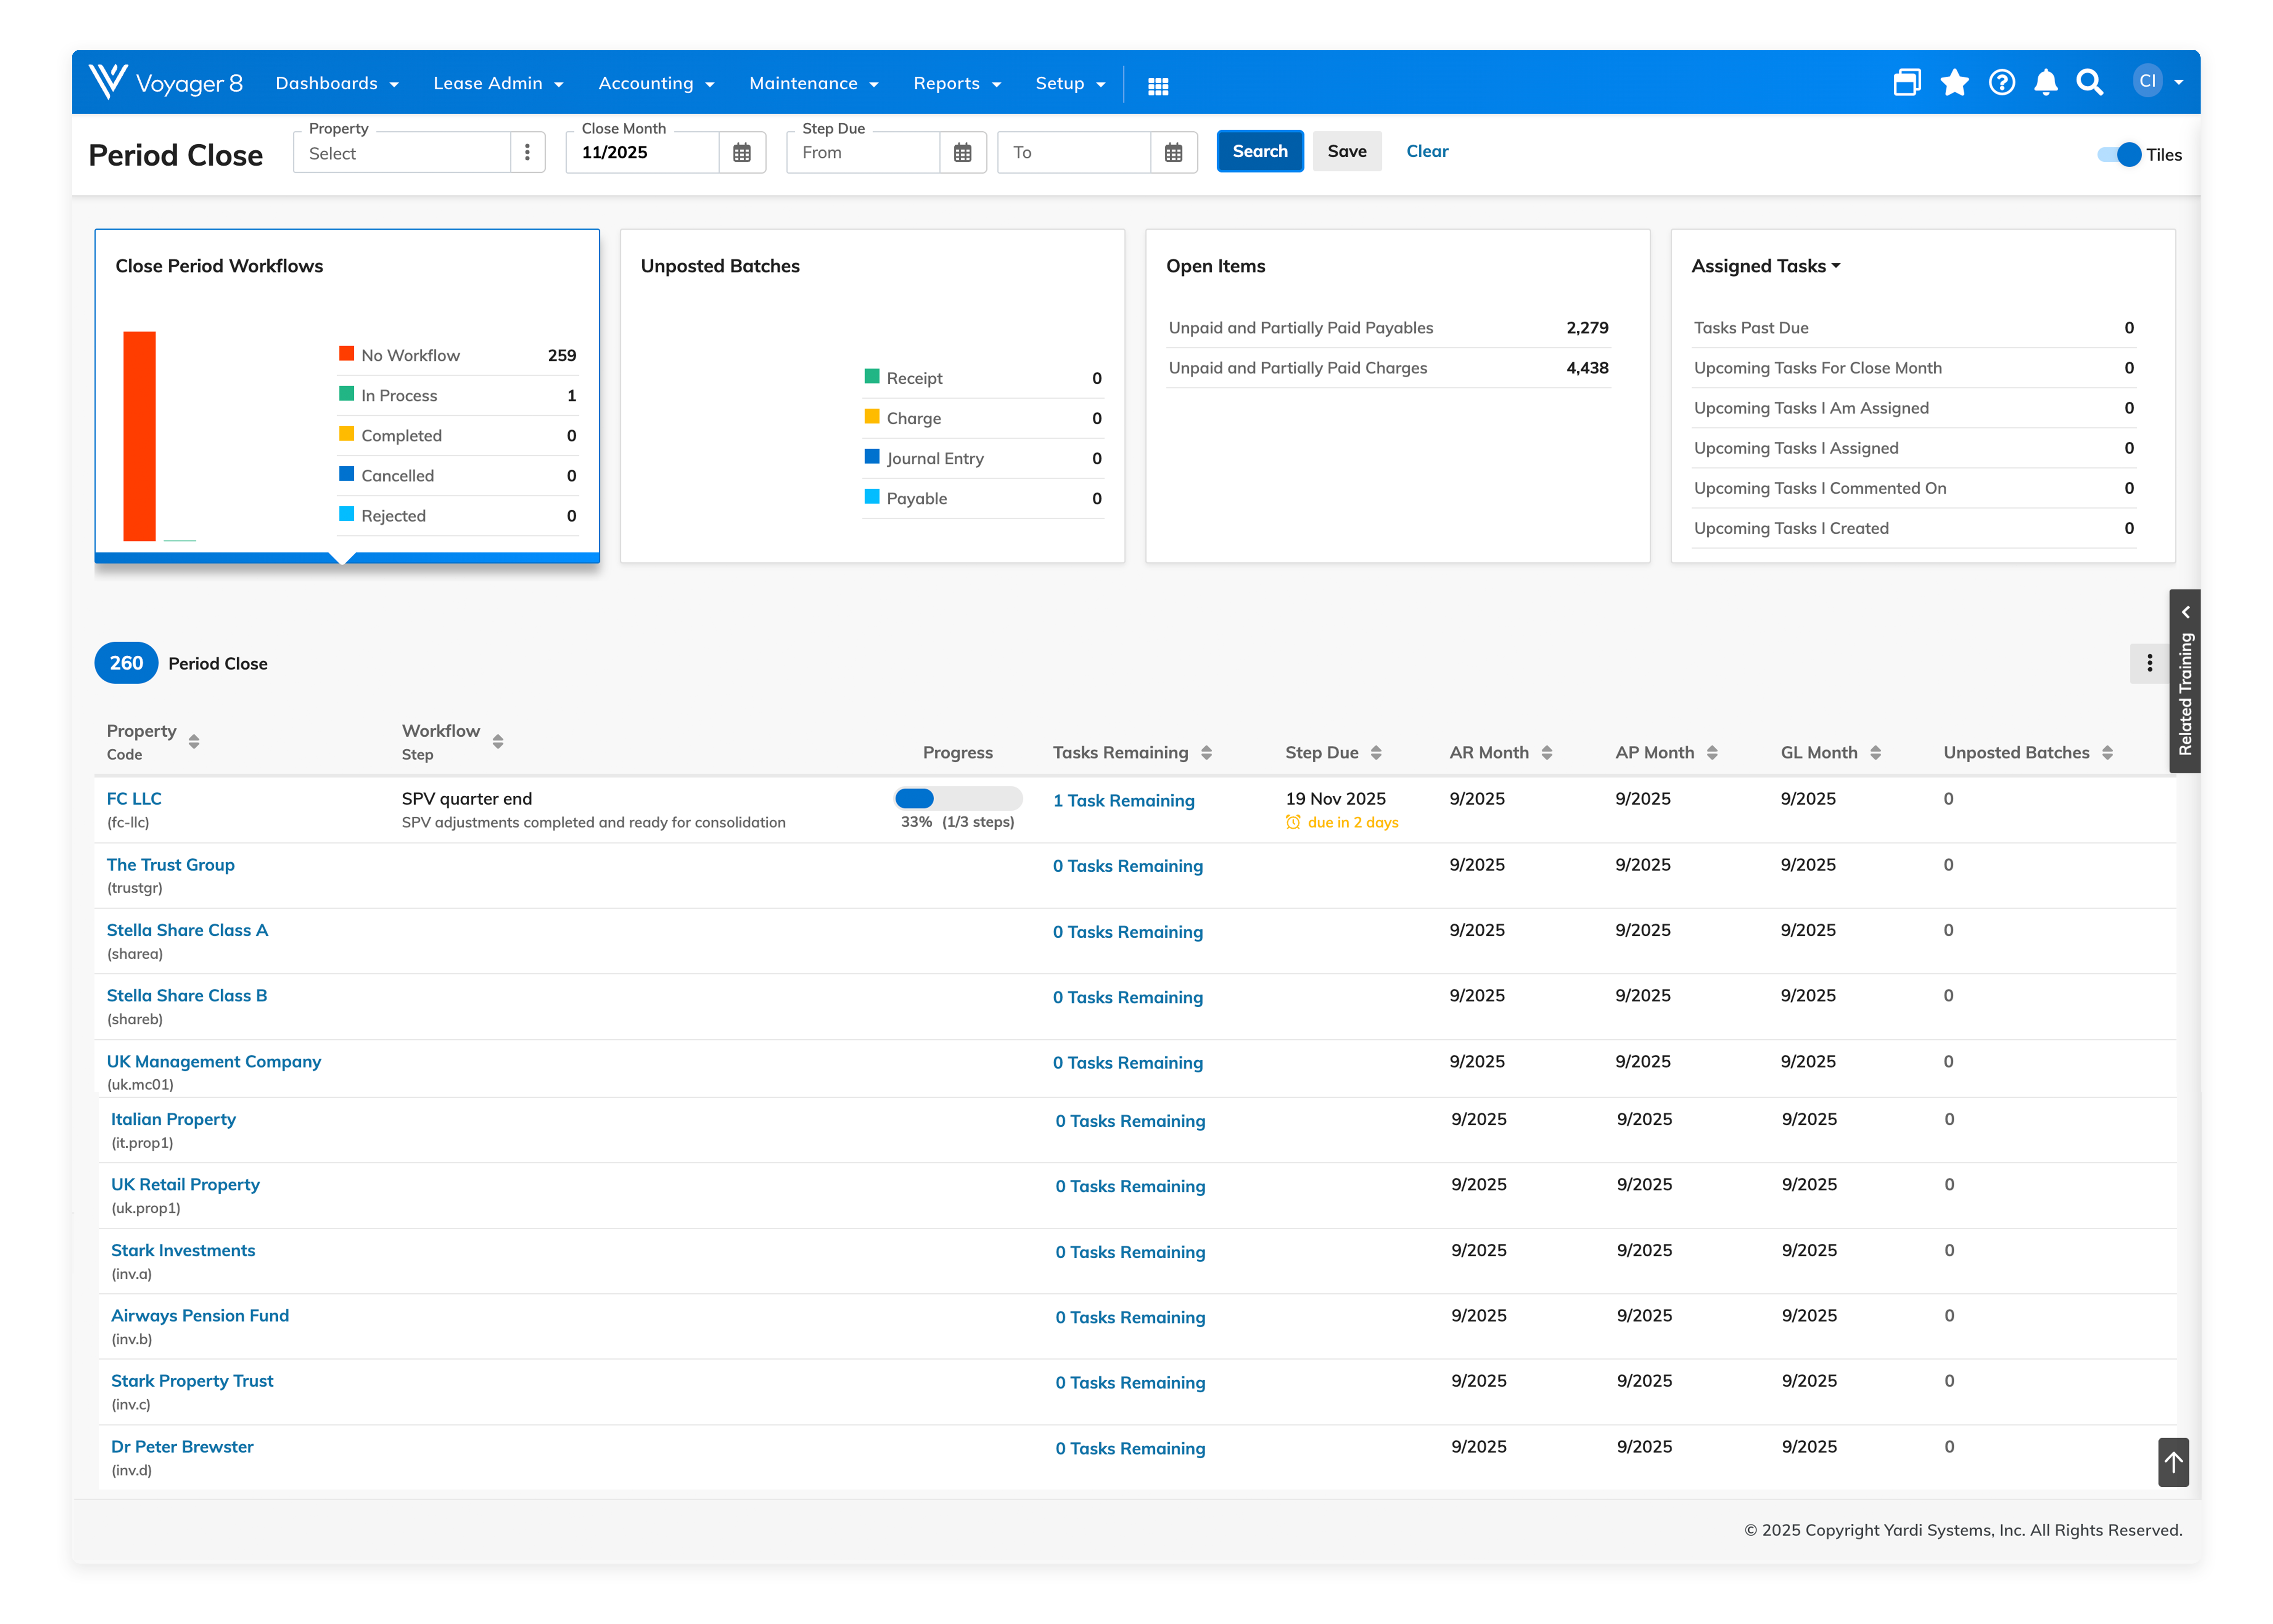Open the apps grid launcher
Image resolution: width=2273 pixels, height=1624 pixels.
[x=1159, y=86]
